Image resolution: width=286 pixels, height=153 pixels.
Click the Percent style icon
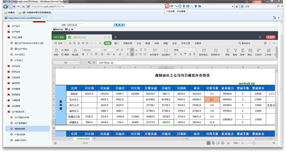[181, 54]
